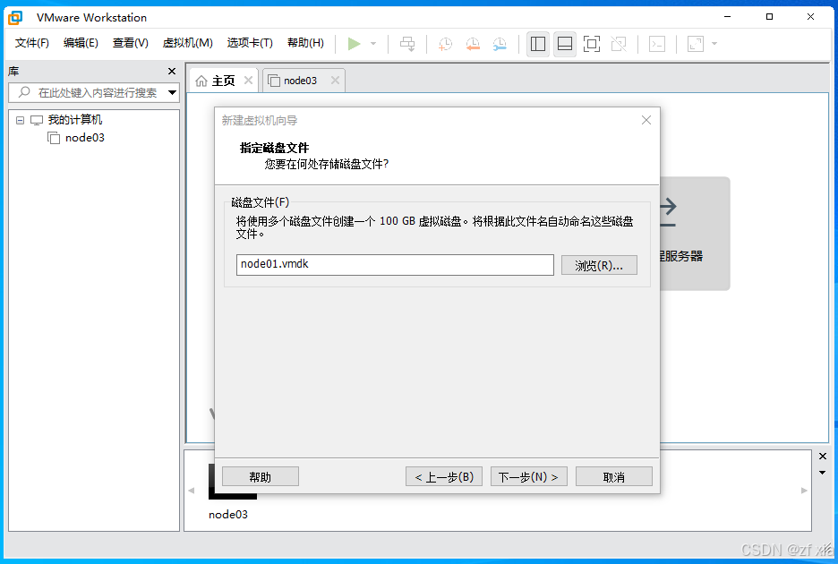The image size is (838, 564).
Task: Open the stretch display dropdown arrow
Action: point(714,43)
